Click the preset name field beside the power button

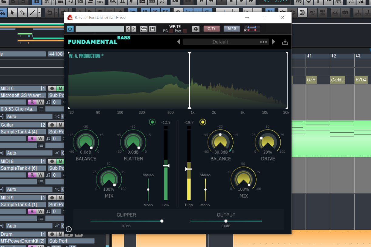(x=100, y=29)
